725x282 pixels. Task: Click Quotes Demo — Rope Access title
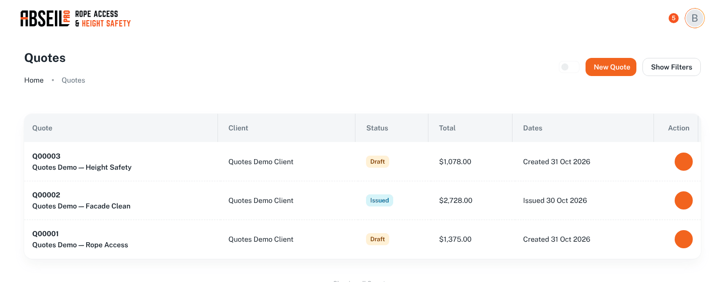click(81, 245)
